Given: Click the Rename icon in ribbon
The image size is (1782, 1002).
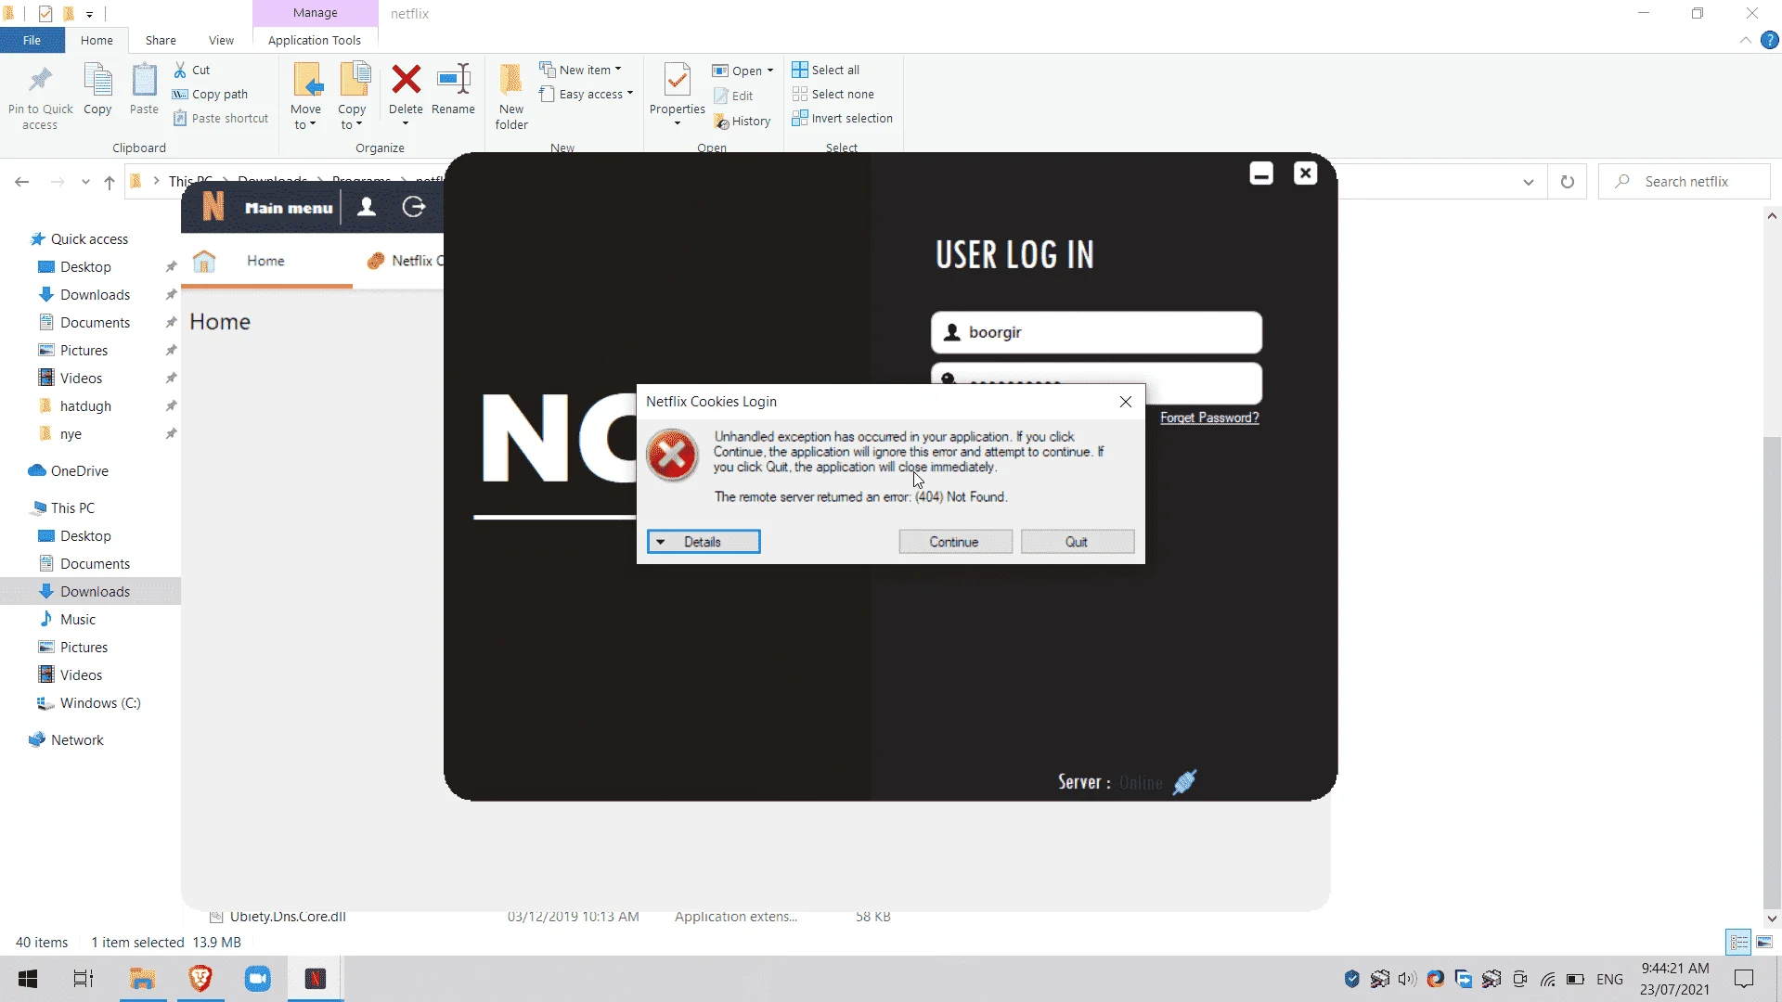Looking at the screenshot, I should point(454,80).
